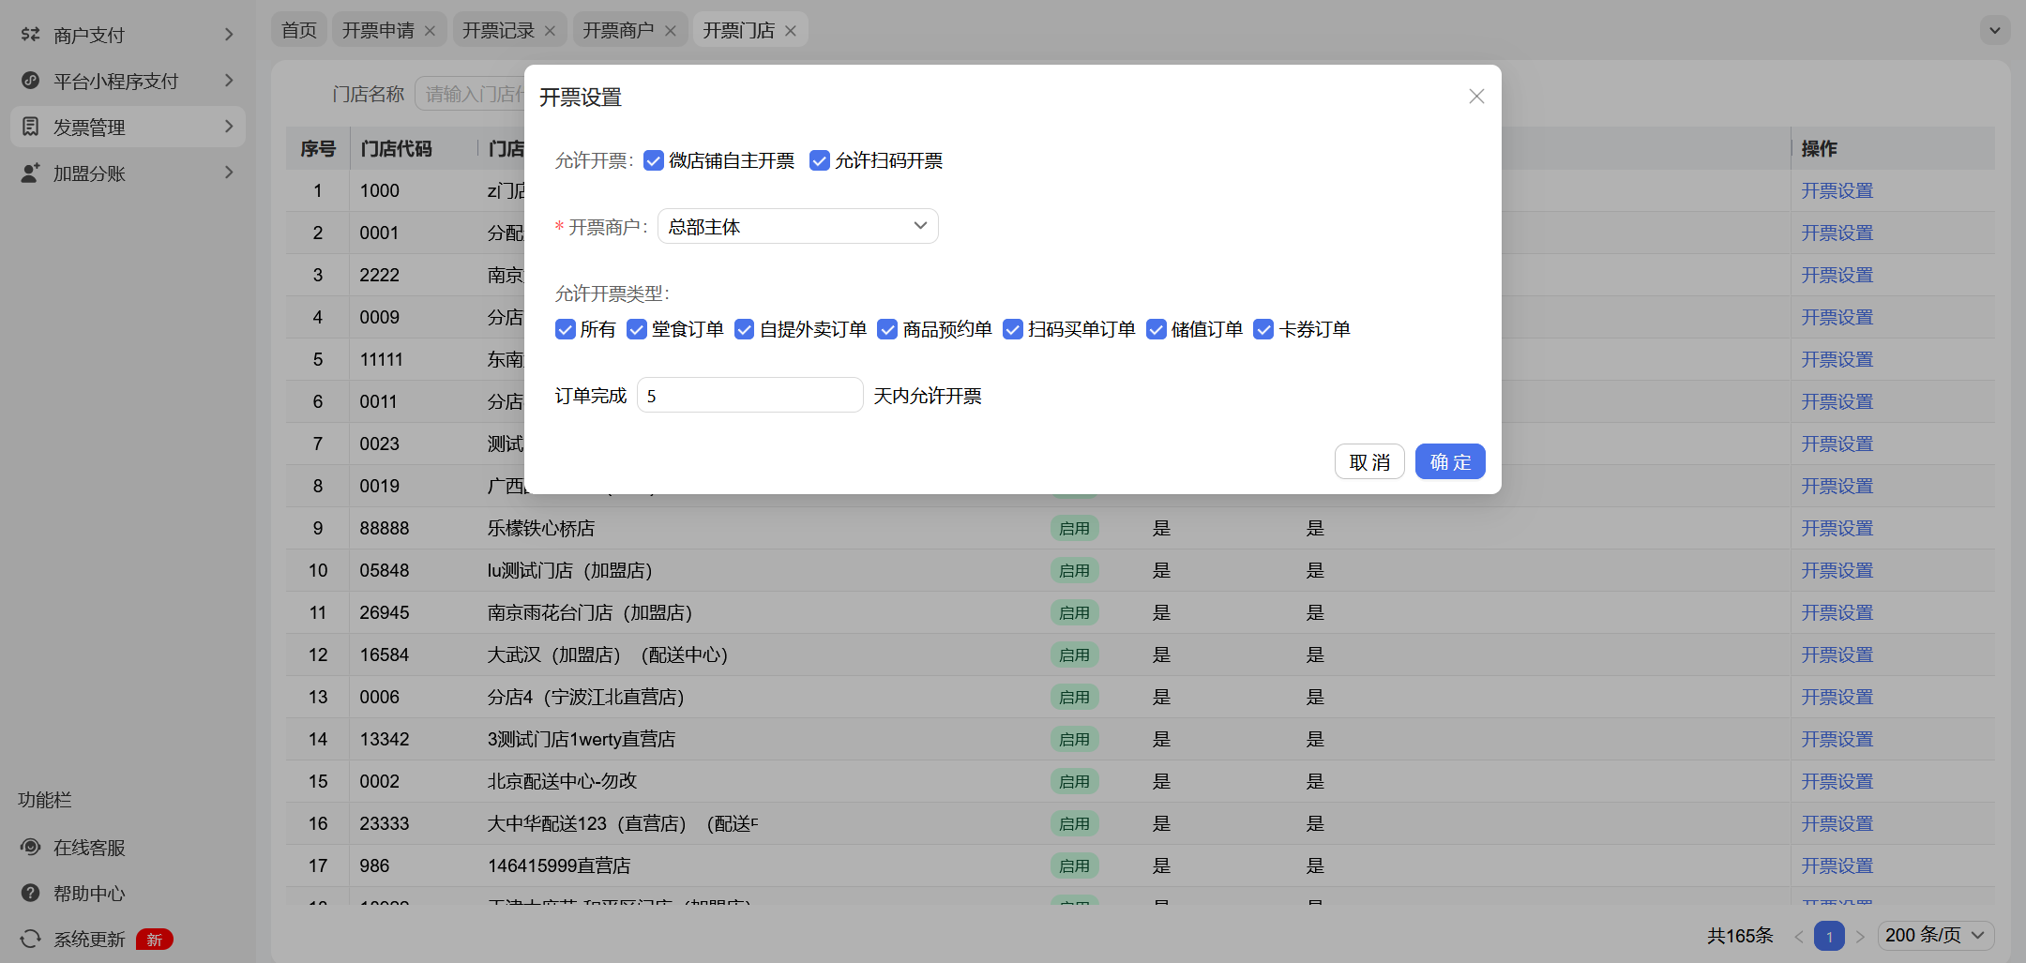Viewport: 2026px width, 963px height.
Task: Click the 发票管理 sidebar icon
Action: coord(31,127)
